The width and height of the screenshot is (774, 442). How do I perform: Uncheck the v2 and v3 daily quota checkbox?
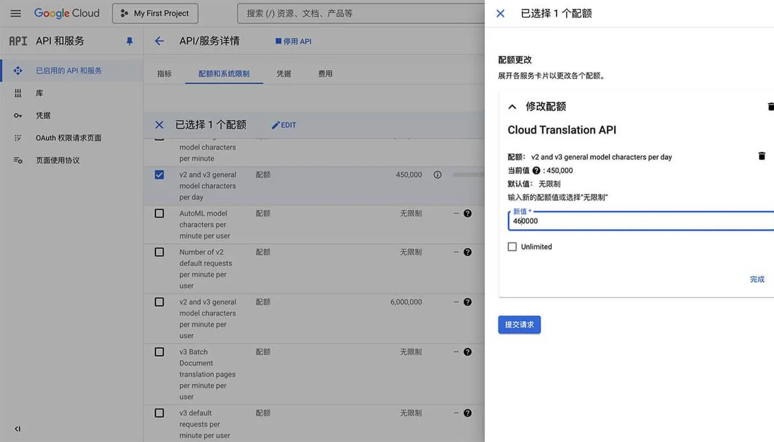coord(159,175)
